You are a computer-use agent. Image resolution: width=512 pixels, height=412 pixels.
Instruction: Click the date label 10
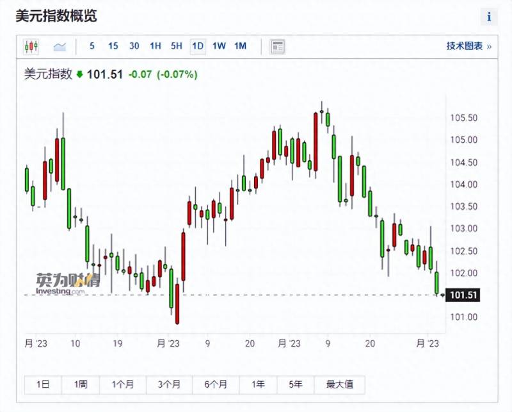(75, 343)
